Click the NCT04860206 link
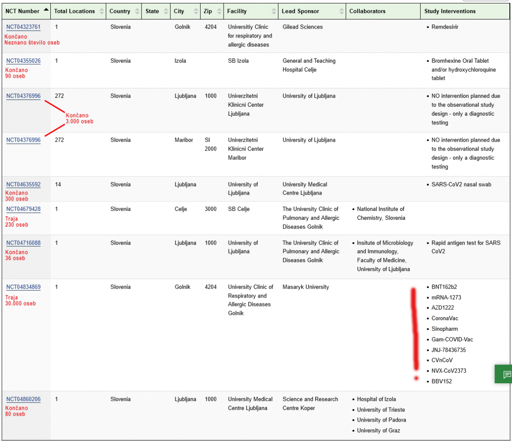 (x=23, y=399)
